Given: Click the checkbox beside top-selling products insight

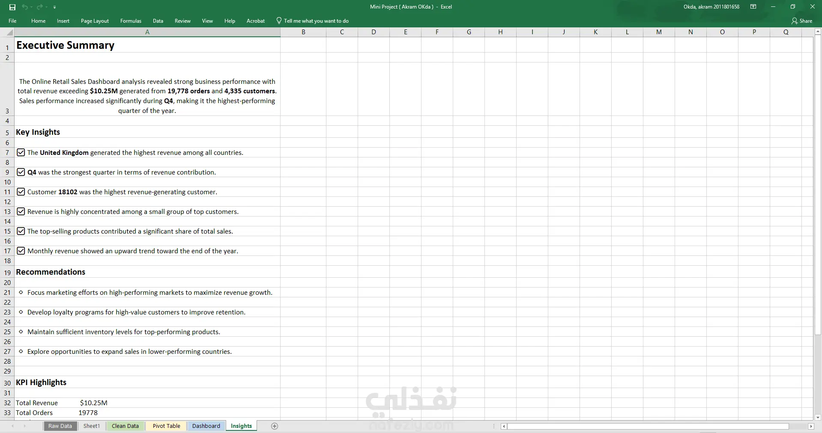Looking at the screenshot, I should click(x=21, y=231).
